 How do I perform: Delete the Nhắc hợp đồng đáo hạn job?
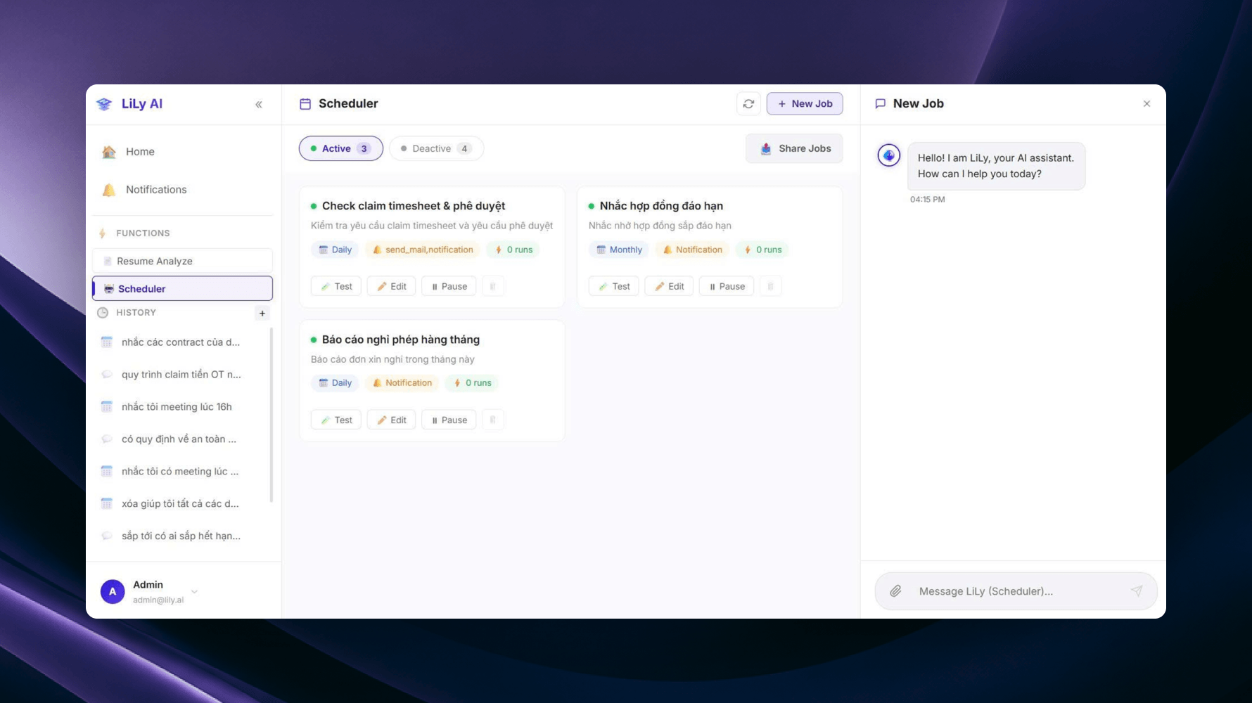(x=770, y=286)
